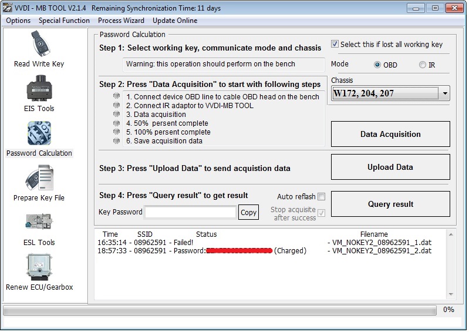The height and width of the screenshot is (332, 469).
Task: Open the Process Wizard menu
Action: point(121,21)
